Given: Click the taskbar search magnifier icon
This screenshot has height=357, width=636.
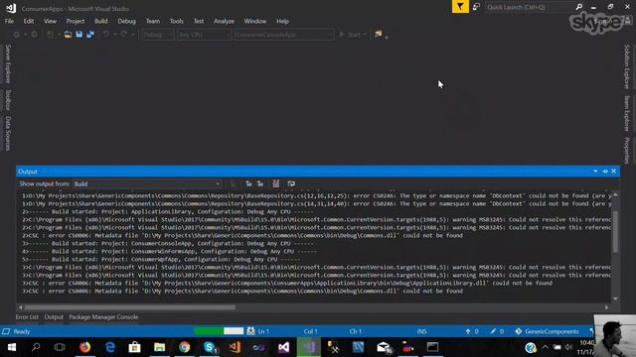Looking at the screenshot, I should click(x=36, y=347).
